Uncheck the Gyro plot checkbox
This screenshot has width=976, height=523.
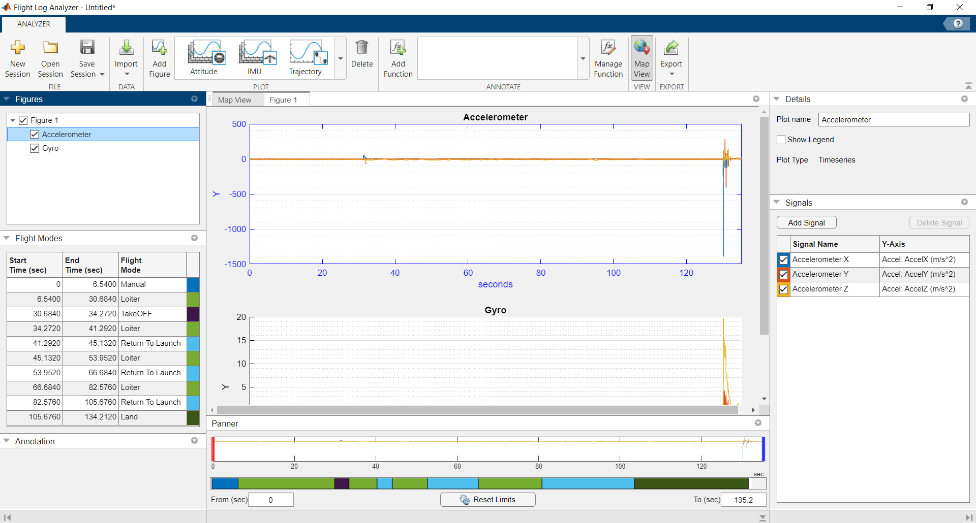[35, 148]
